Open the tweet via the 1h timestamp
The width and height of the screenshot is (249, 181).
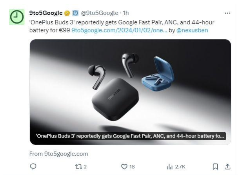coord(126,13)
